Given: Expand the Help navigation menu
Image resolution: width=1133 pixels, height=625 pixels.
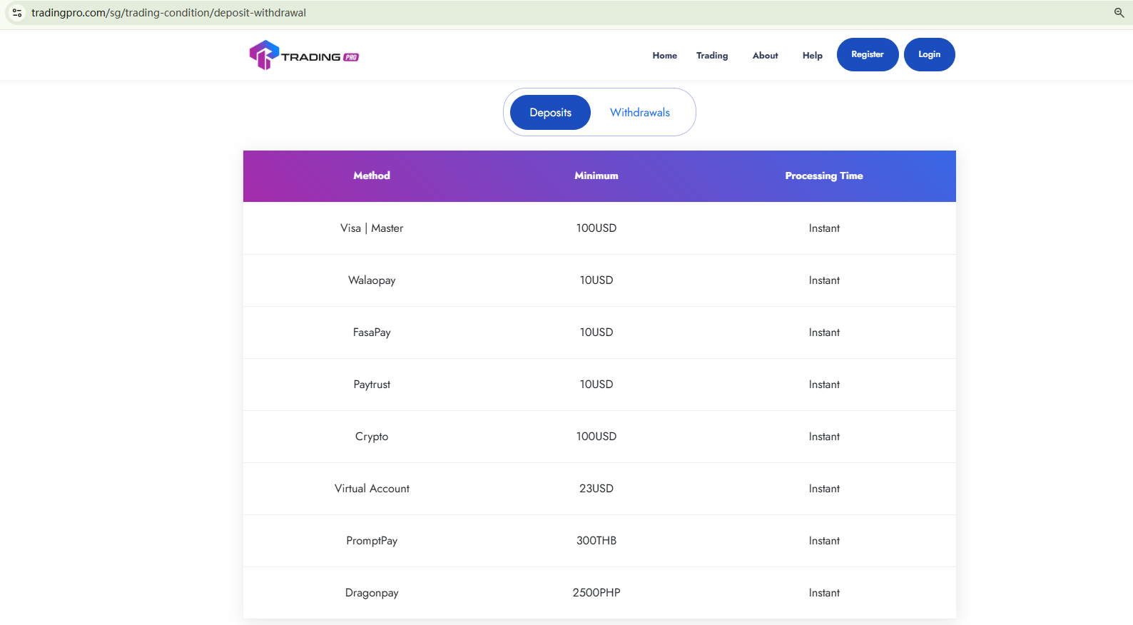Looking at the screenshot, I should click(x=812, y=56).
